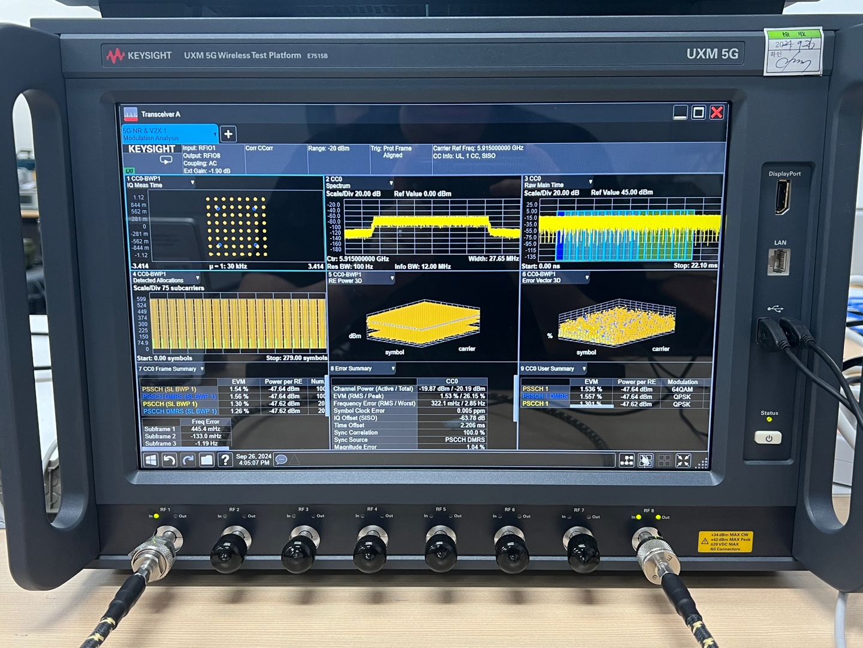The width and height of the screenshot is (863, 648).
Task: Open the folder file icon in bottom bar
Action: [x=207, y=460]
